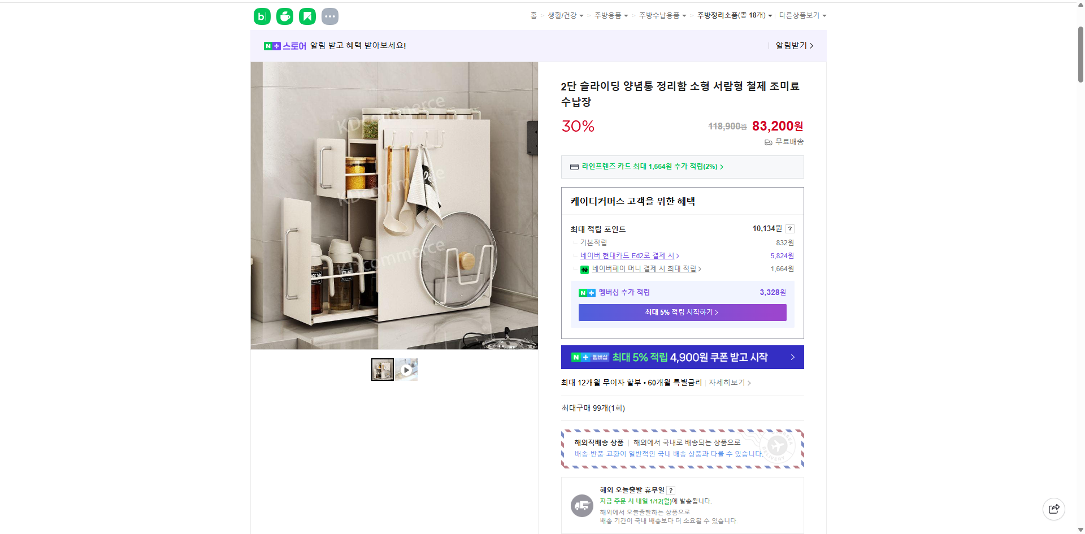
Task: Click the green Keep bookmark icon
Action: pos(307,16)
